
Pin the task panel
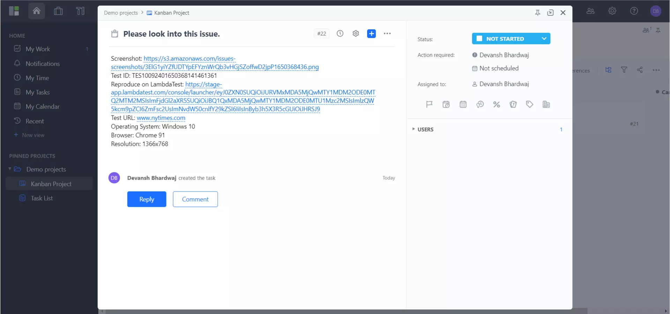[x=537, y=13]
